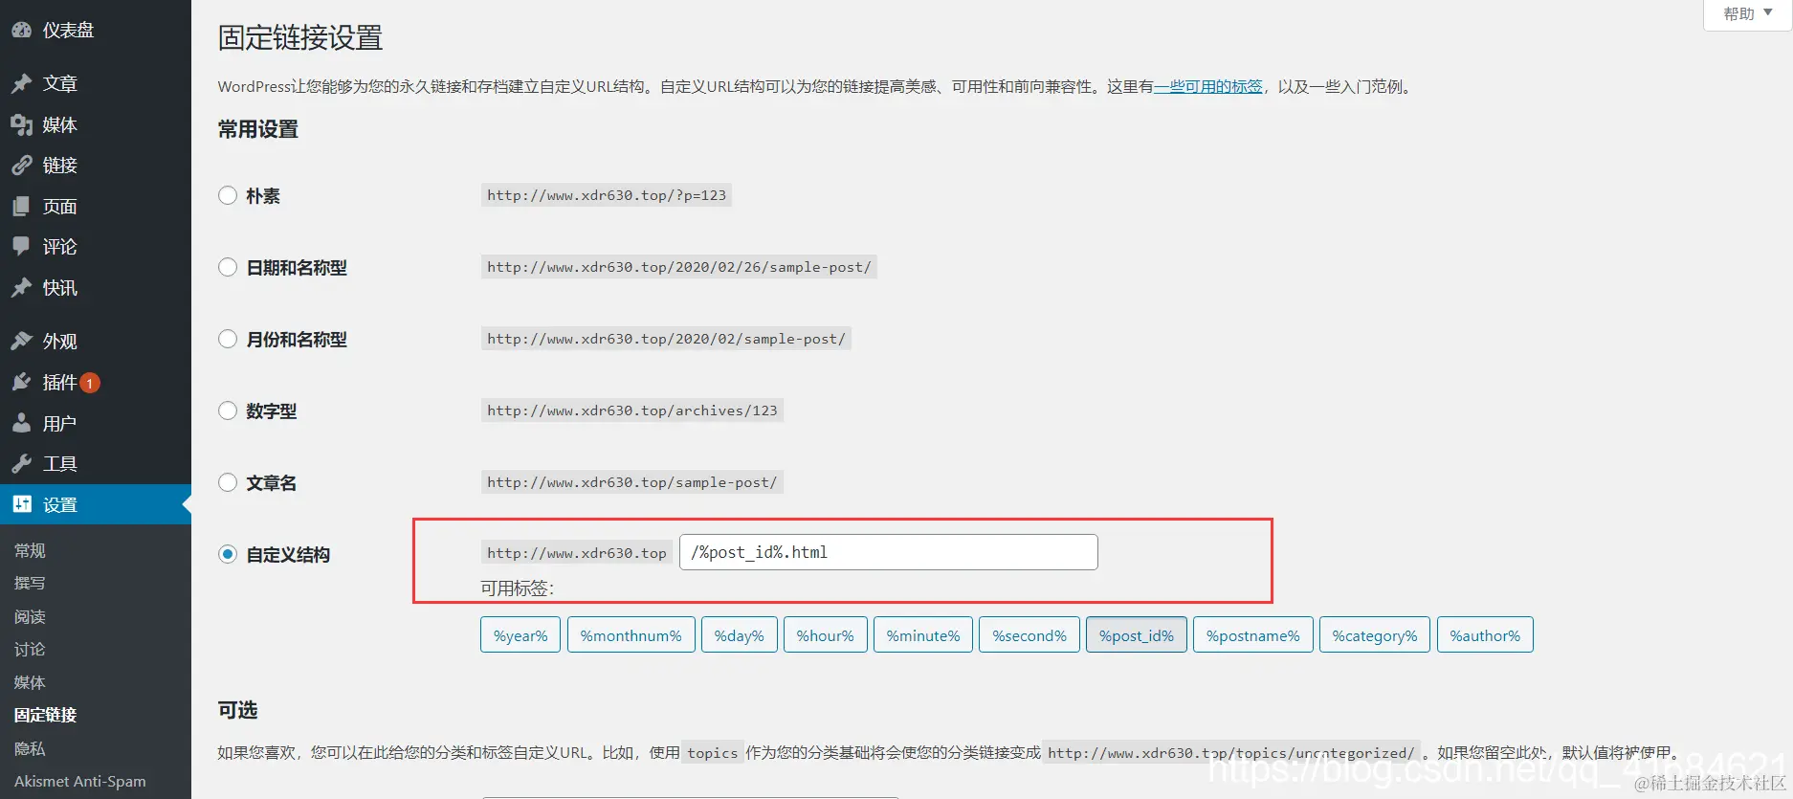Image resolution: width=1793 pixels, height=799 pixels.
Task: Select the 日期和名称型 radio button
Action: coord(228,267)
